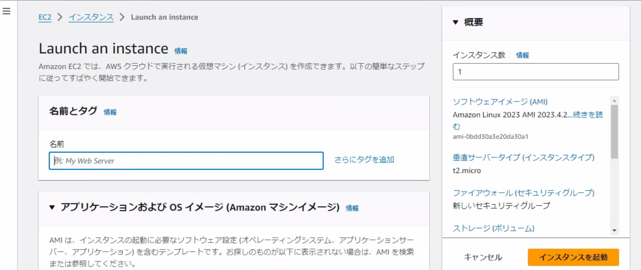
Task: Click 情報 link next to Launch an instance
Action: pos(181,51)
